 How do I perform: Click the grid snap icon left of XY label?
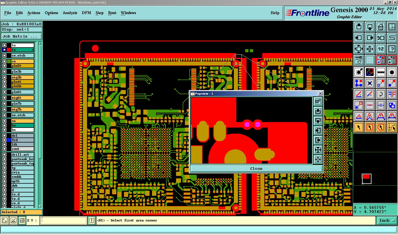pos(22,220)
